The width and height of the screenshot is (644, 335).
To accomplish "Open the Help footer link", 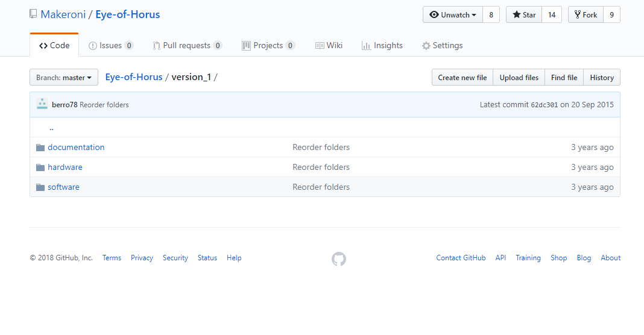I will pos(234,258).
